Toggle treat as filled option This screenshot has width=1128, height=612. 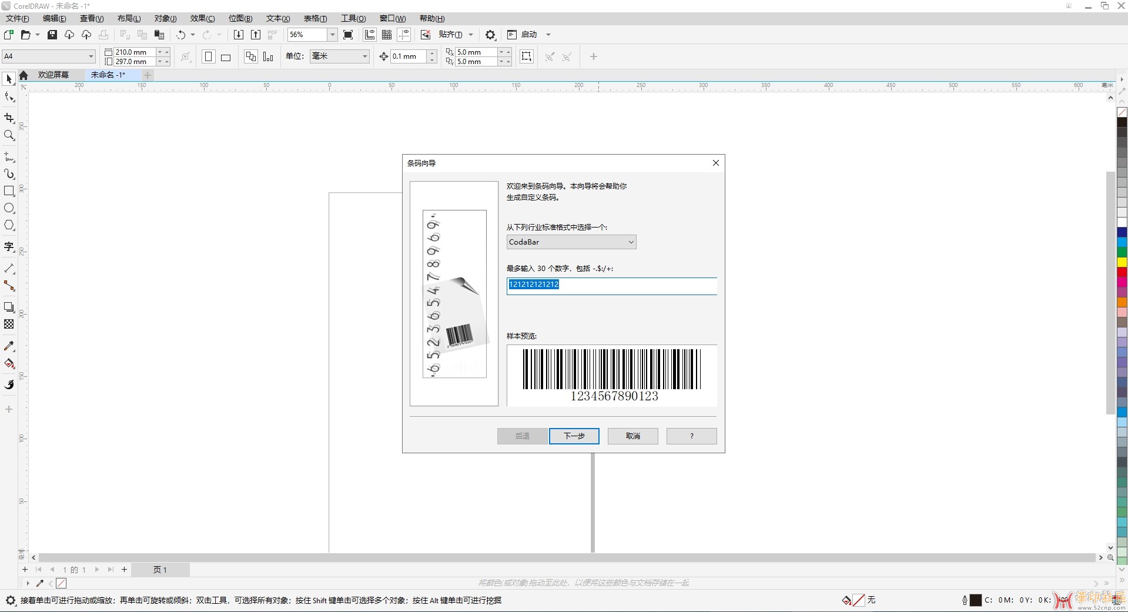point(527,56)
